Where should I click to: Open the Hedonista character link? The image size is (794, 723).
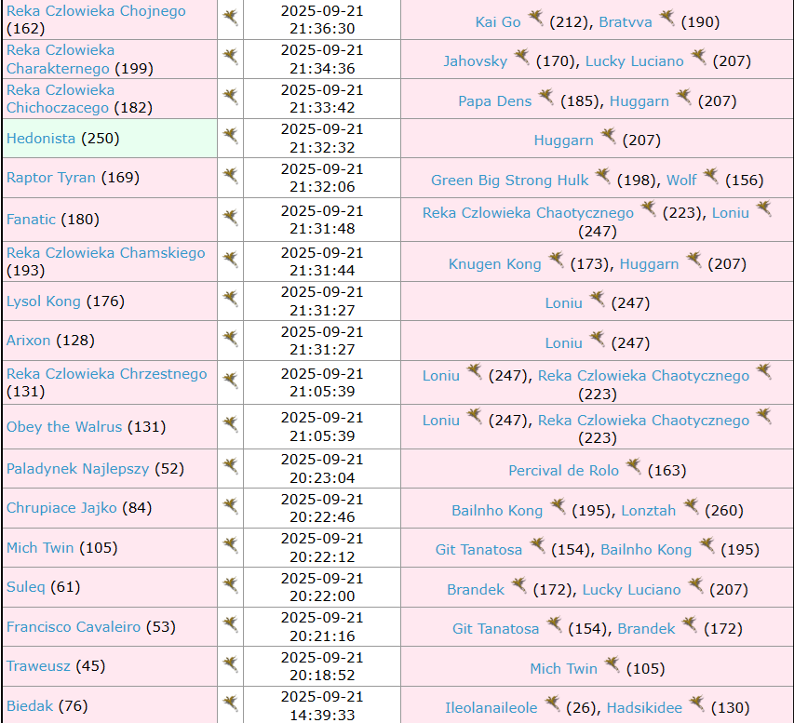[41, 139]
